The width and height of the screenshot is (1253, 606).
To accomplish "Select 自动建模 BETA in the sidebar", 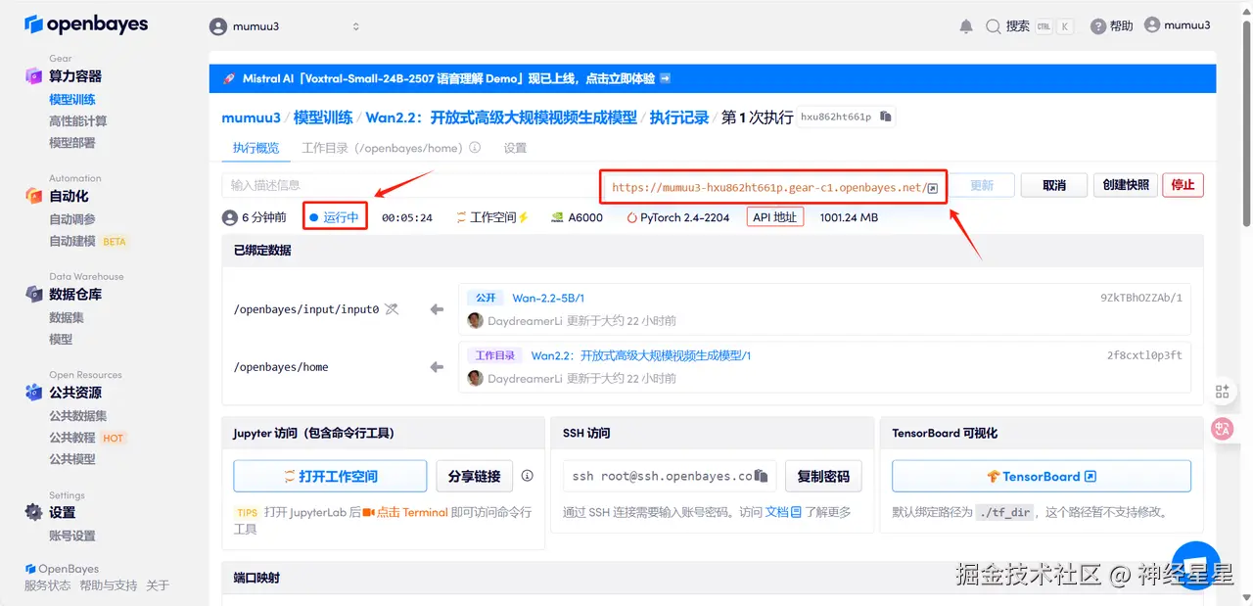I will (x=89, y=241).
